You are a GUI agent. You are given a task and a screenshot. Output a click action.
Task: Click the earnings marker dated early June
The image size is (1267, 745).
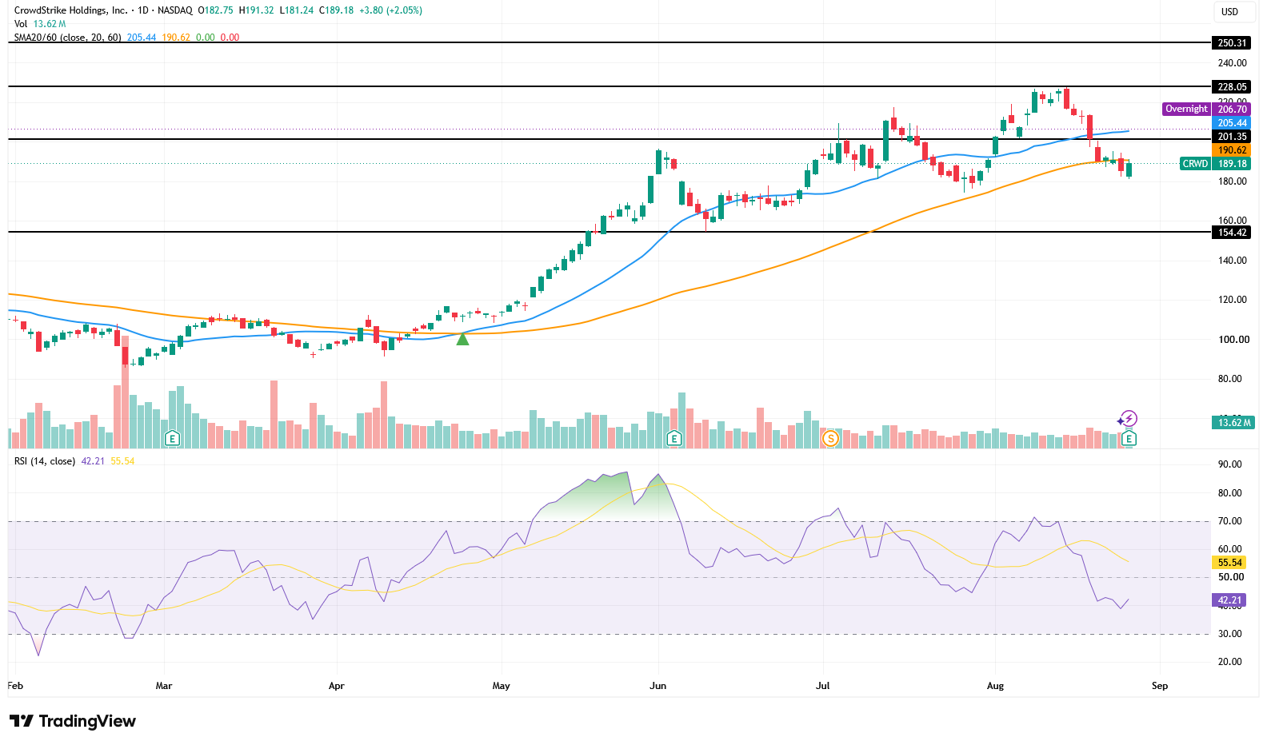(674, 438)
